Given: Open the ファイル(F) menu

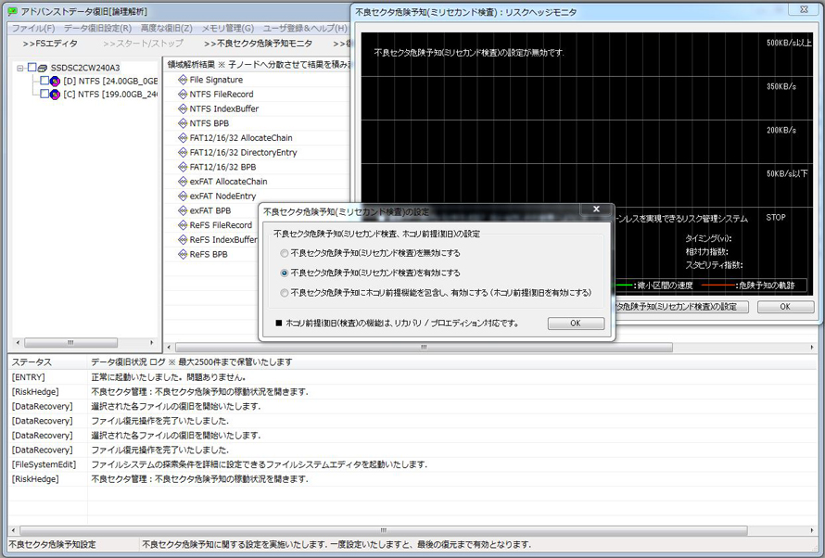Looking at the screenshot, I should (x=33, y=29).
